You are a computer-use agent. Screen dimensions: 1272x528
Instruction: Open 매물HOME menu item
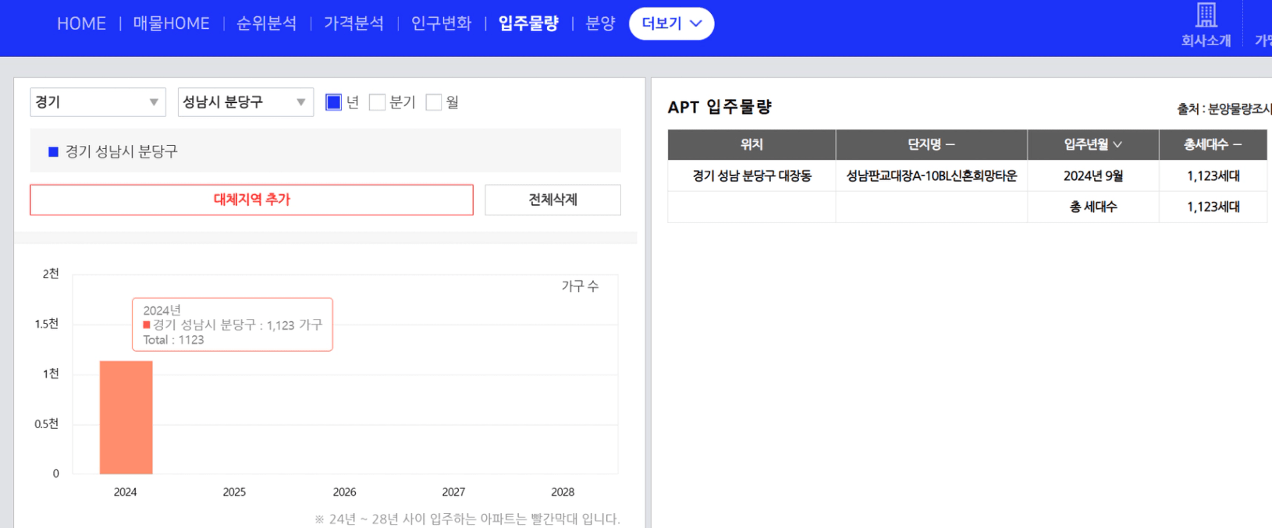171,23
